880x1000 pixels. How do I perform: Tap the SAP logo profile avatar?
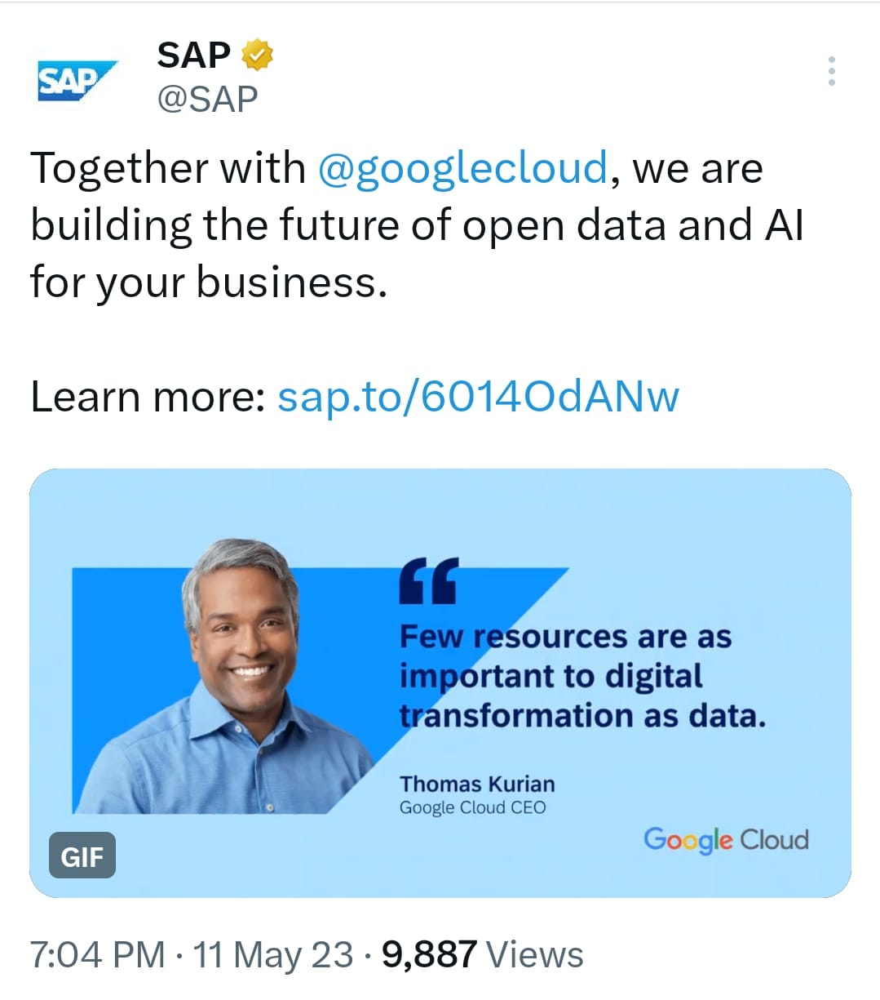click(78, 80)
